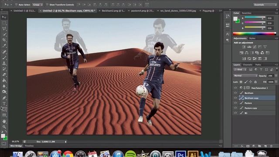Screen dimensions: 279x157
Task: Open the status bar document info arrow
Action: pos(66,142)
